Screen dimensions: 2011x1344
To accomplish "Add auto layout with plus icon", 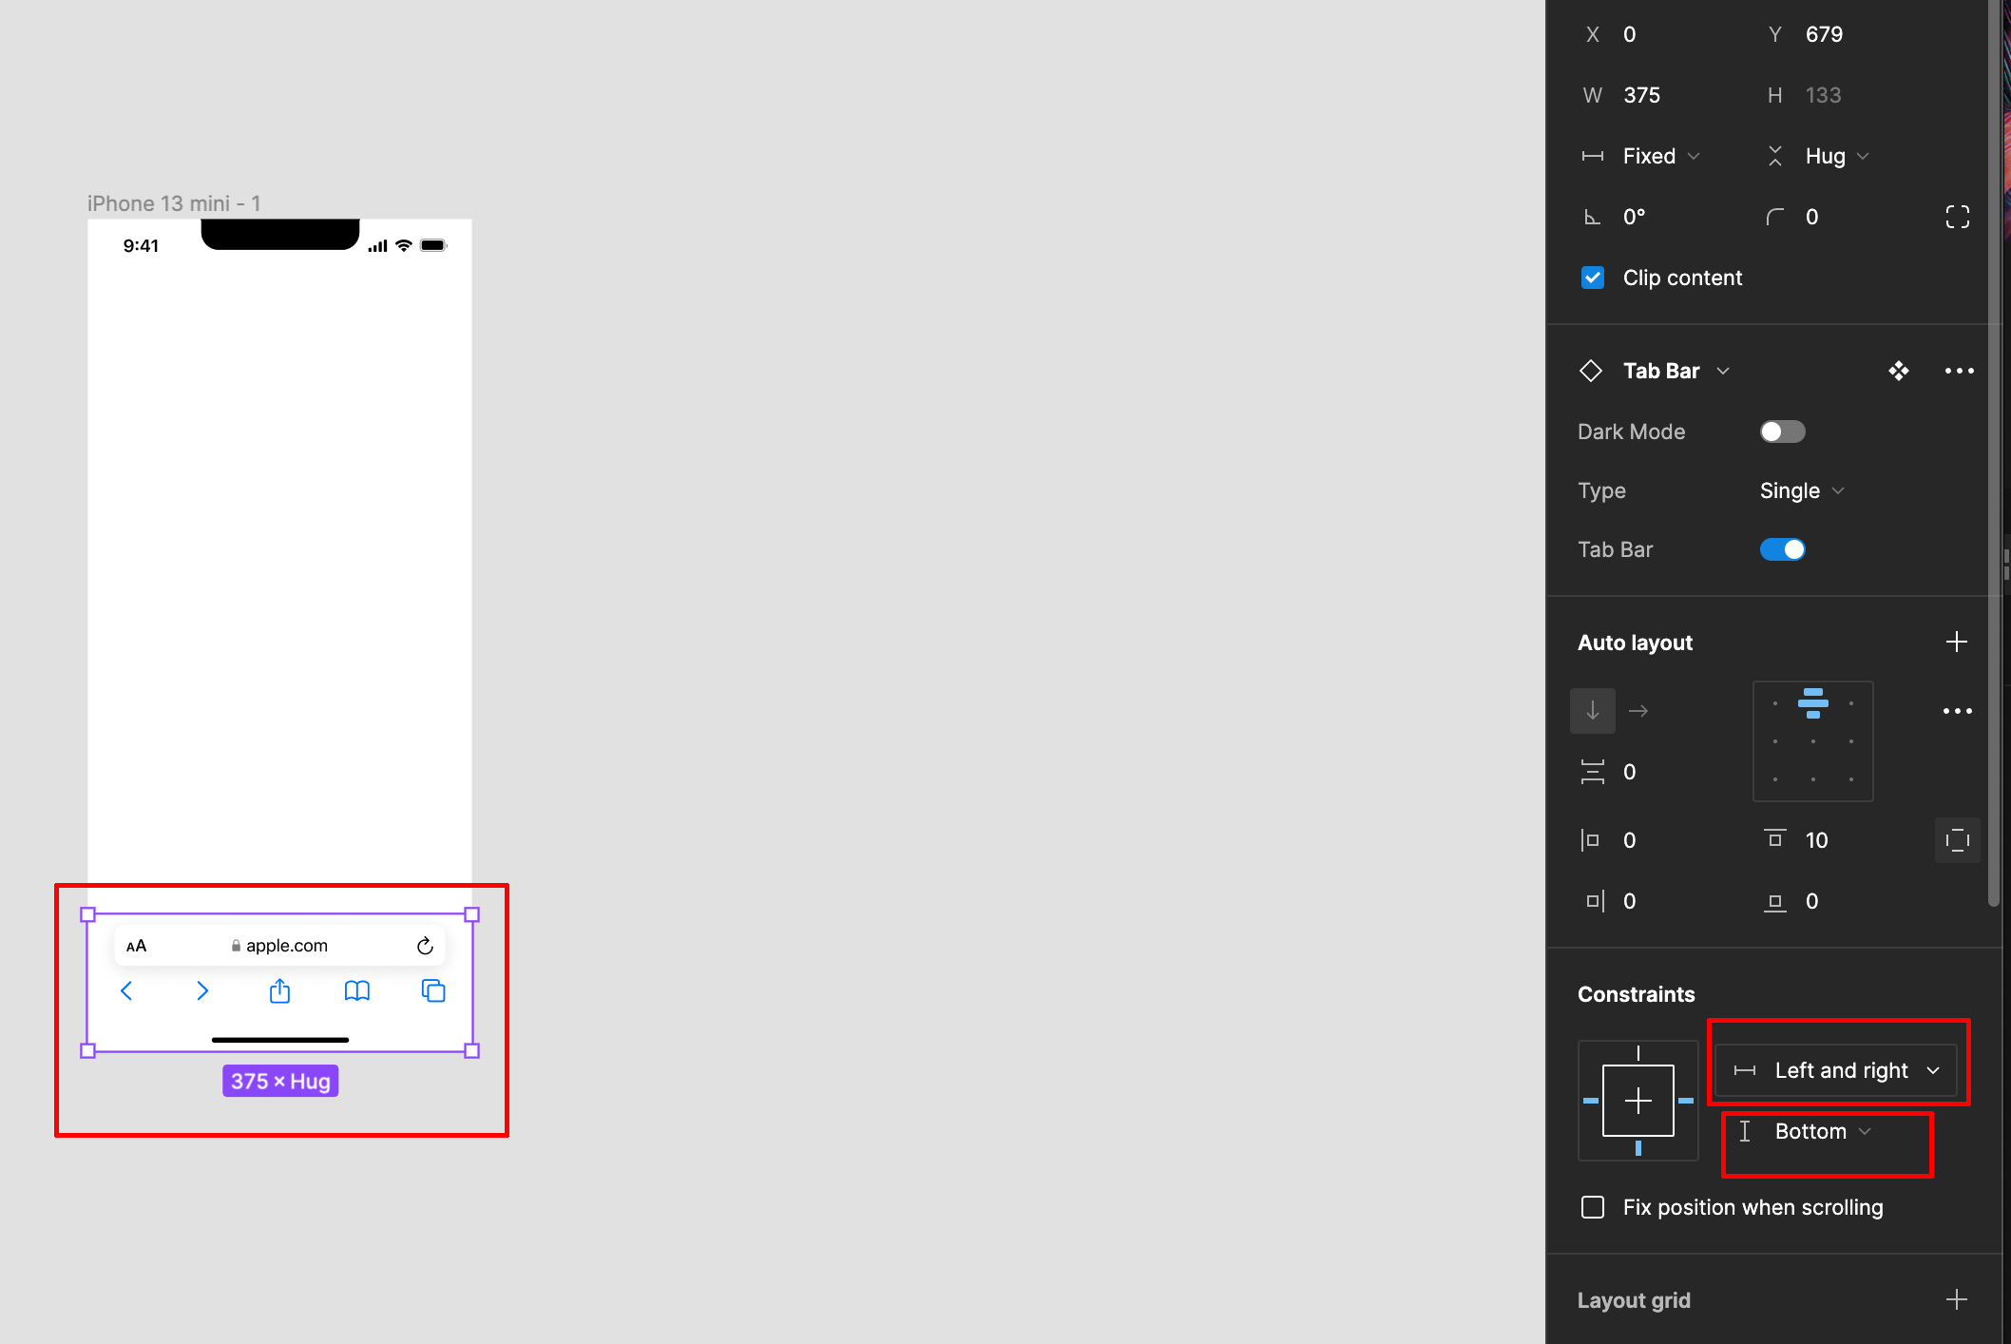I will tap(1956, 643).
